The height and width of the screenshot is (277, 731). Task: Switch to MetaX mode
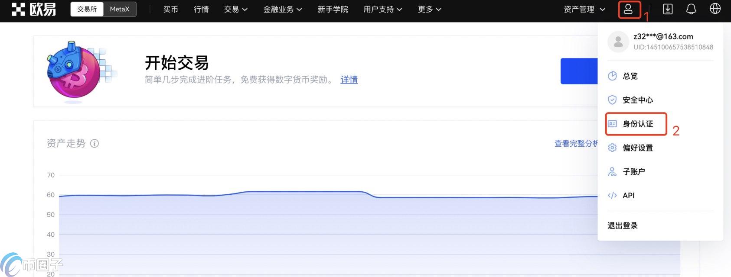tap(120, 9)
